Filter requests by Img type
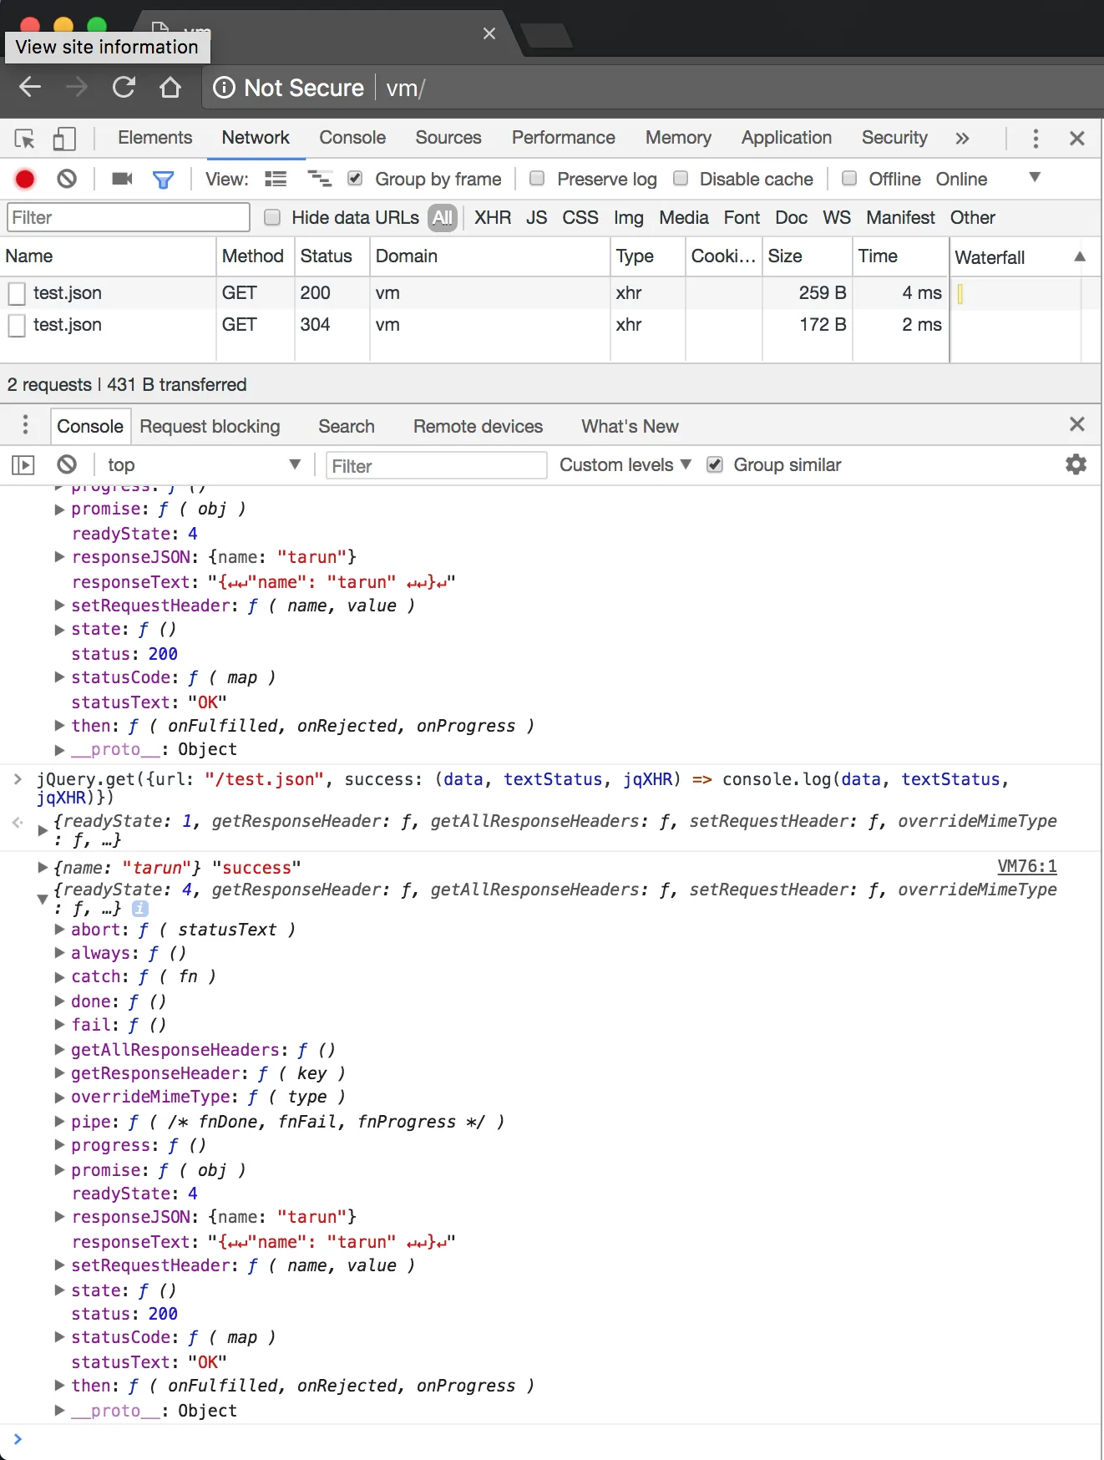The image size is (1104, 1460). (x=629, y=218)
